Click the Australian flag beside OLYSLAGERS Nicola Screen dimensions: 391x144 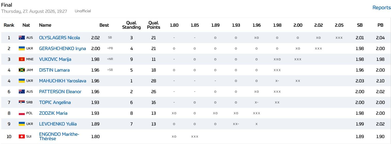point(22,38)
